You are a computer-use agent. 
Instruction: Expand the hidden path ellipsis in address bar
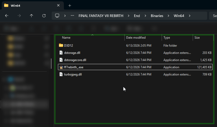point(72,16)
